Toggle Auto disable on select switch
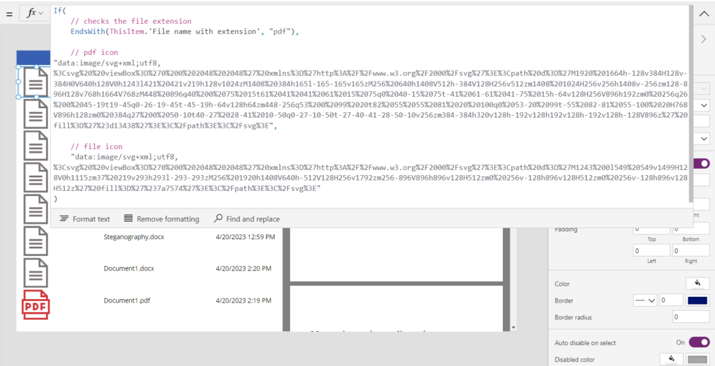This screenshot has height=366, width=715. point(699,342)
